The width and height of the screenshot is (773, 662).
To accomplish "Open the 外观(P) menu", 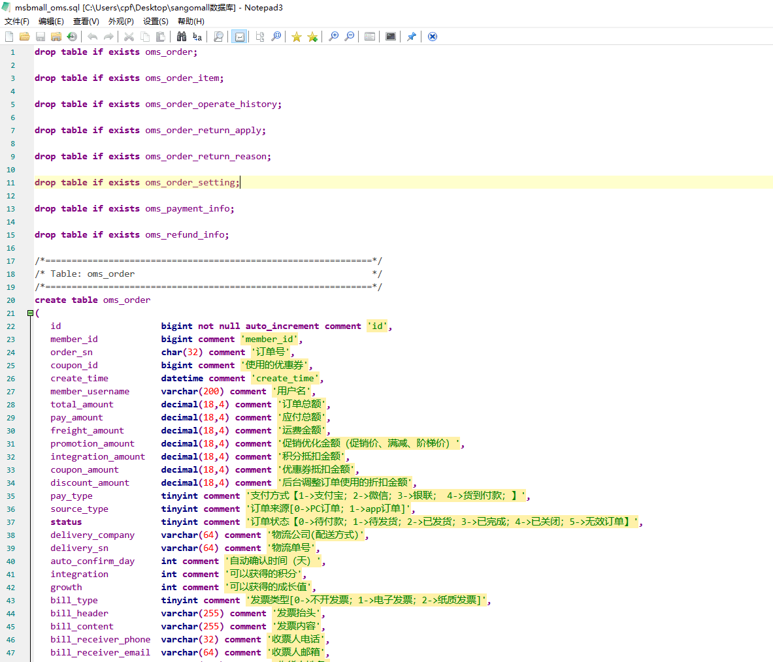I will coord(121,21).
